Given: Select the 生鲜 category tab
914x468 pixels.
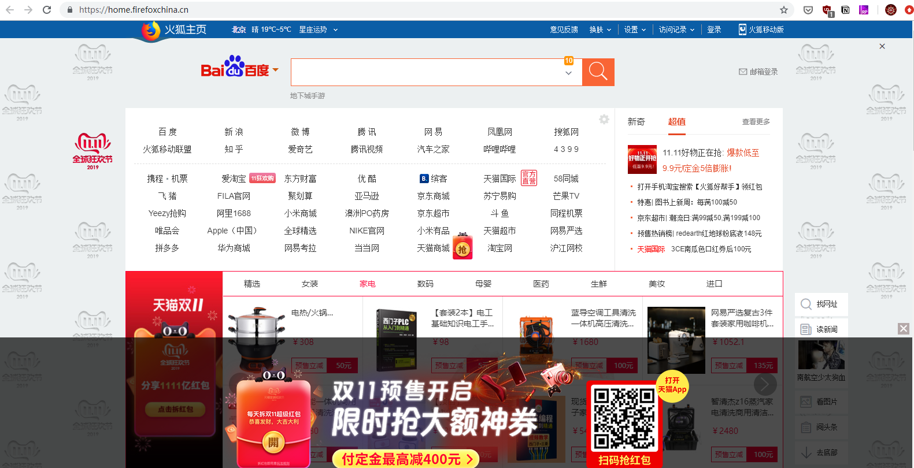Looking at the screenshot, I should tap(599, 284).
